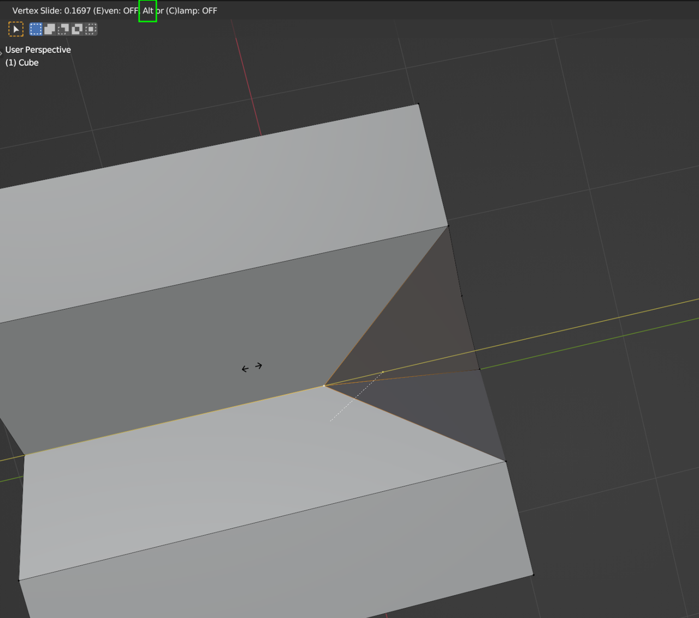
Task: Activate the Extend selection mode icon
Action: point(49,29)
